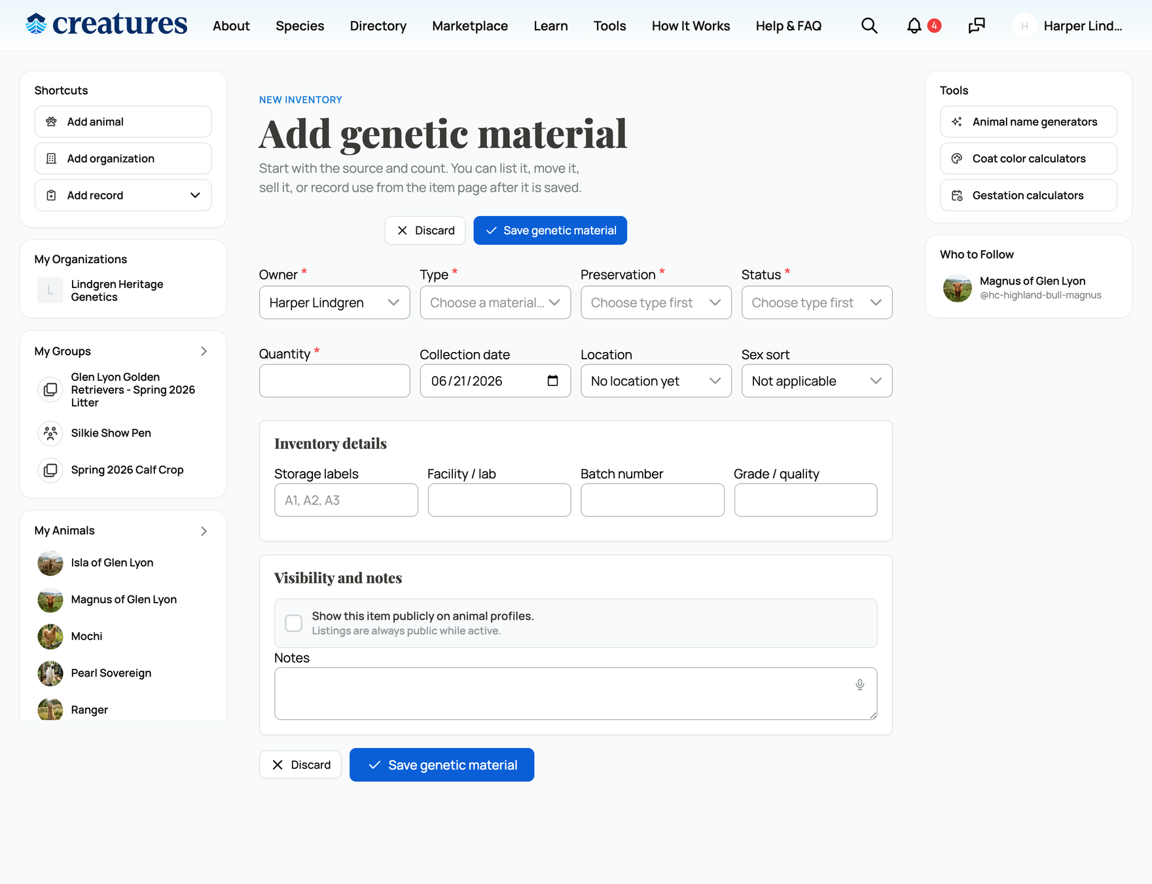The height and width of the screenshot is (884, 1152).
Task: Click the calendar icon in Collection date
Action: (x=552, y=381)
